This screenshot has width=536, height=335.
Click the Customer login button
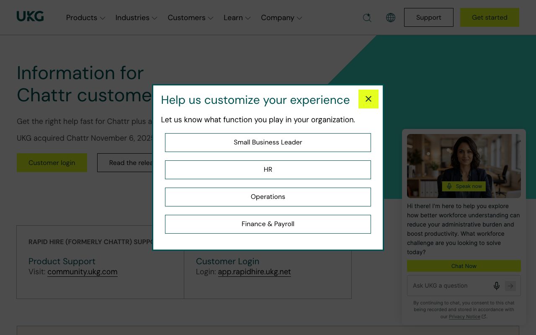(x=52, y=162)
